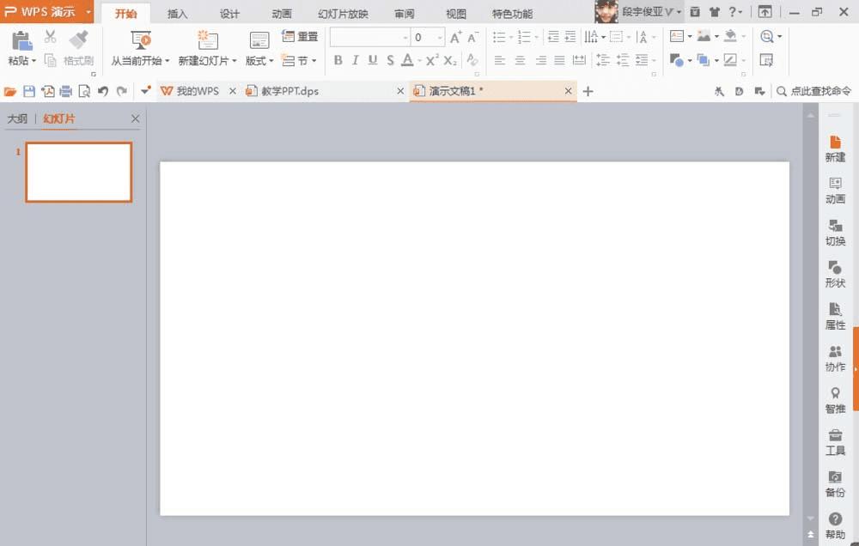Click the Undo arrow
Image resolution: width=859 pixels, height=546 pixels.
click(x=102, y=92)
